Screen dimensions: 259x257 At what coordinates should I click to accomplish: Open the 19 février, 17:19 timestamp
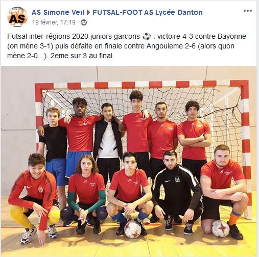[54, 22]
